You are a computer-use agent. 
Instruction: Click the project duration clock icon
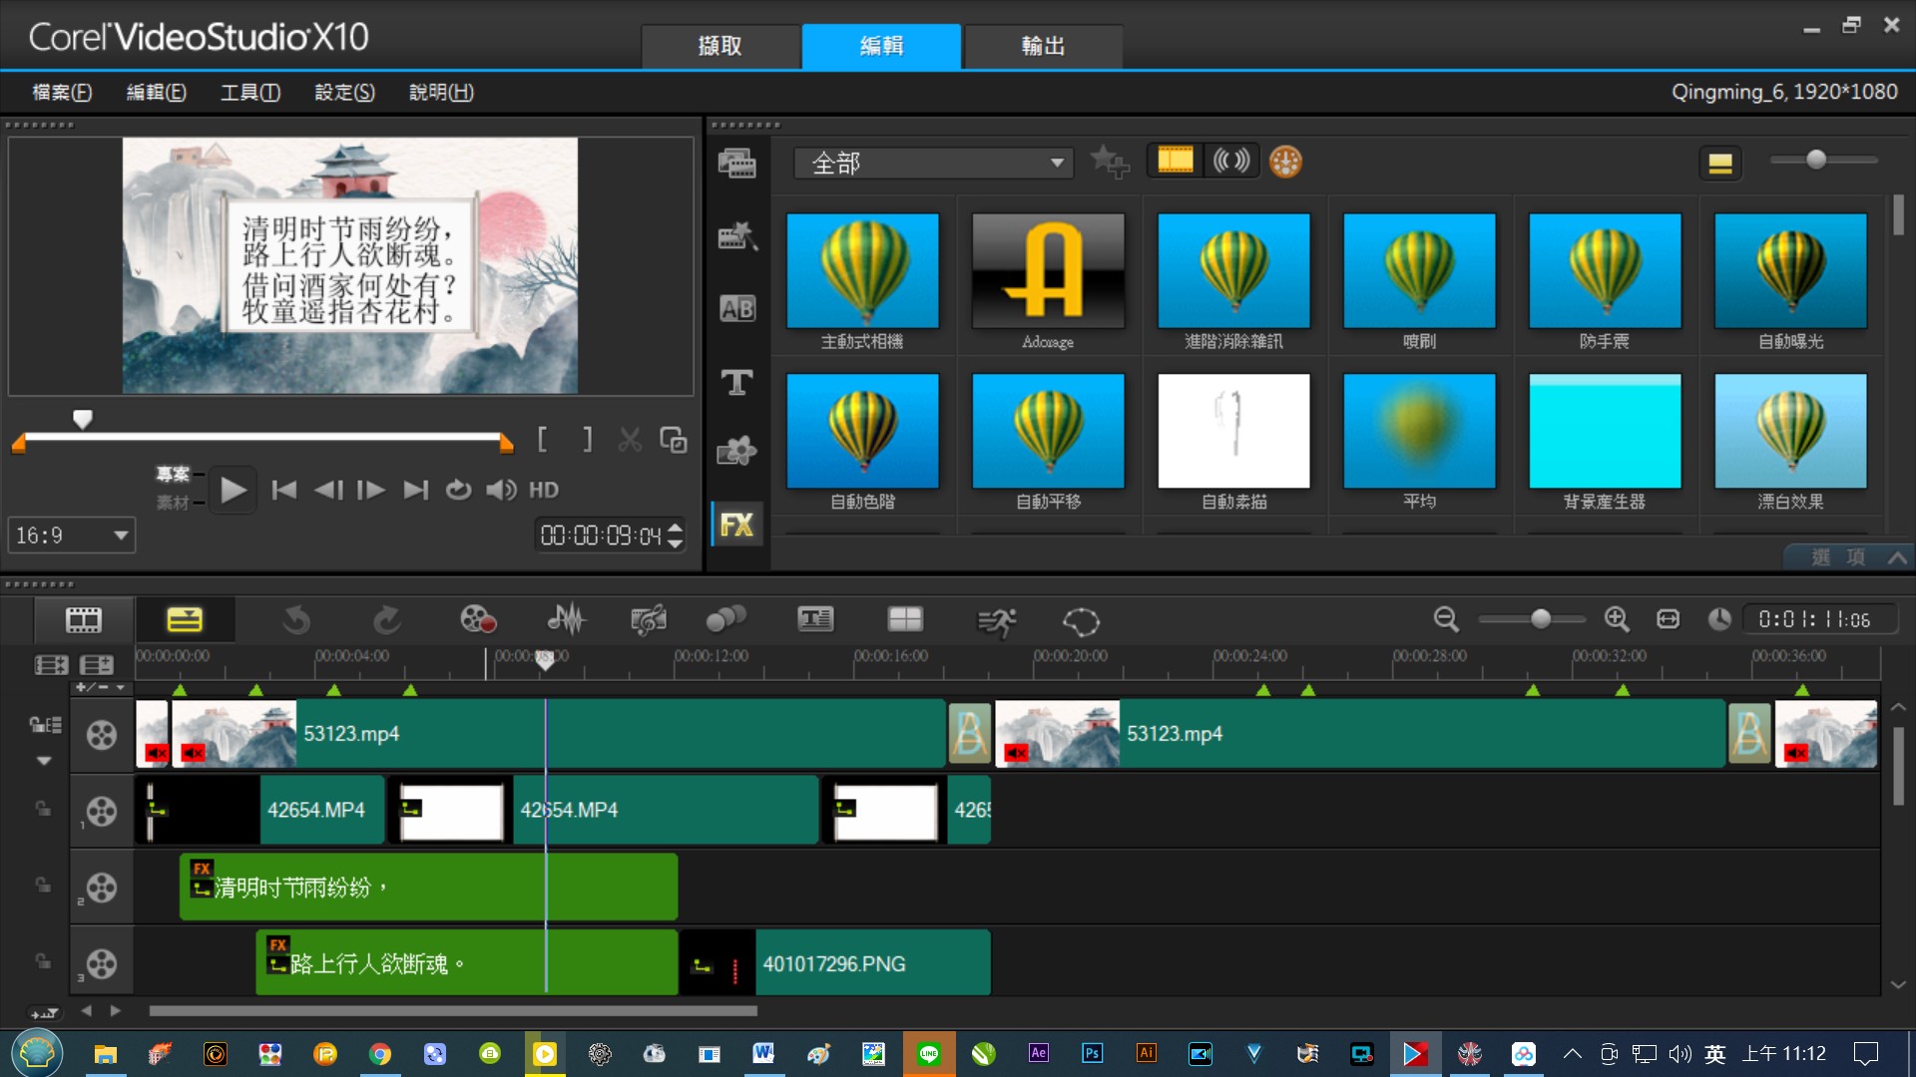pyautogui.click(x=1719, y=619)
